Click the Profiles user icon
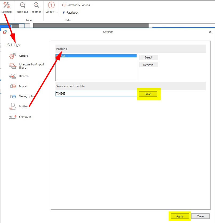215x223 pixels. [x=13, y=106]
